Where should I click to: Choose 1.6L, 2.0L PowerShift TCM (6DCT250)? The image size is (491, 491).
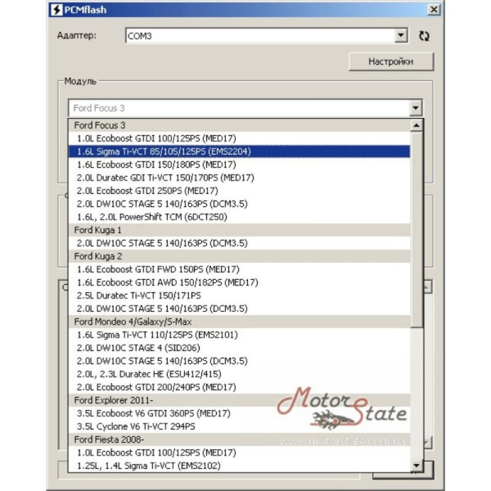point(151,217)
